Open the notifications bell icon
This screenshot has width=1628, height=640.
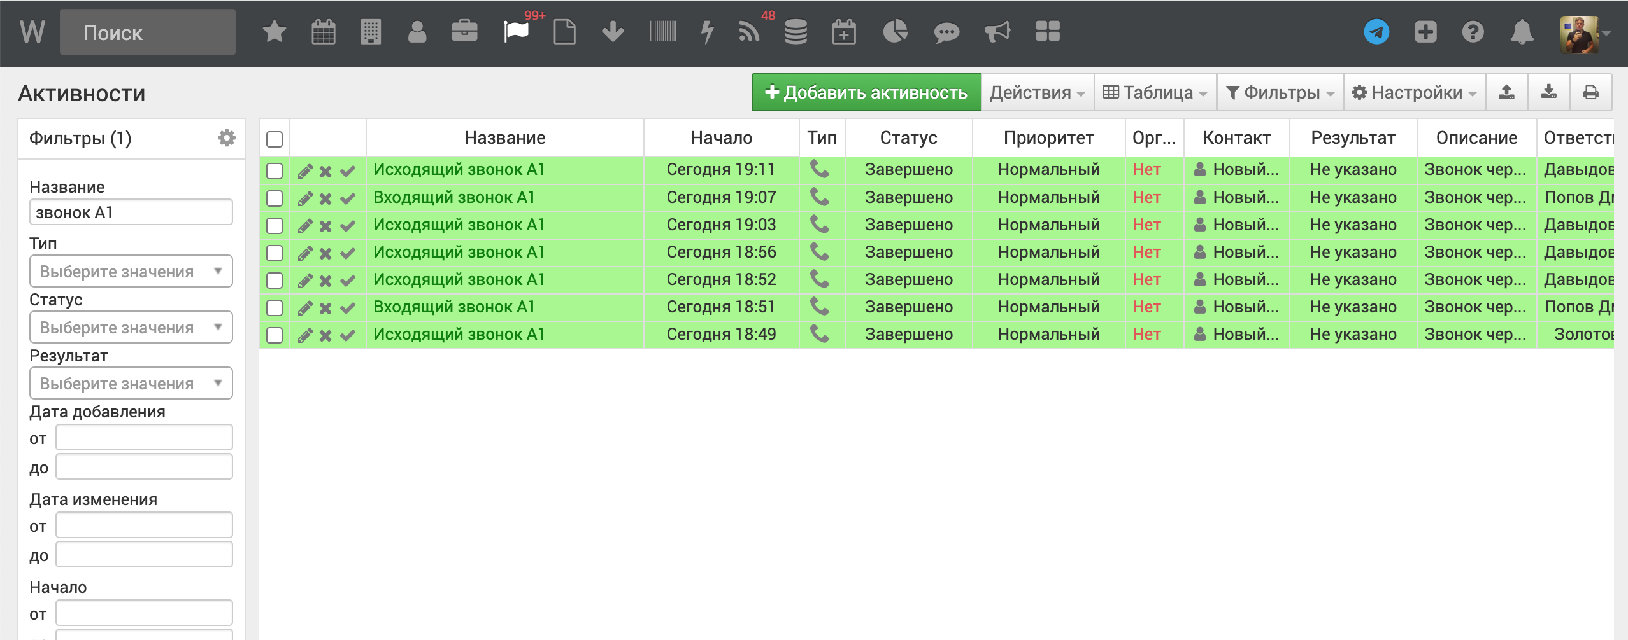pyautogui.click(x=1522, y=32)
